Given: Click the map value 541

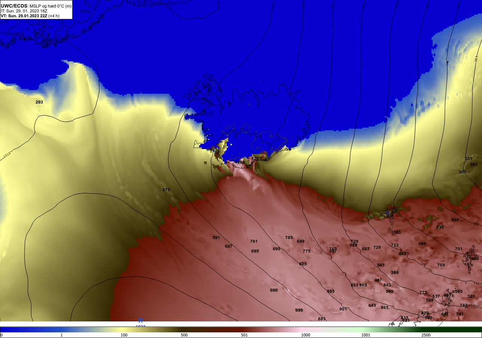Looking at the screenshot, I should 460,314.
